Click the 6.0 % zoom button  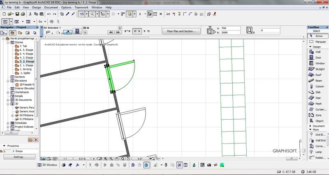click(x=82, y=159)
